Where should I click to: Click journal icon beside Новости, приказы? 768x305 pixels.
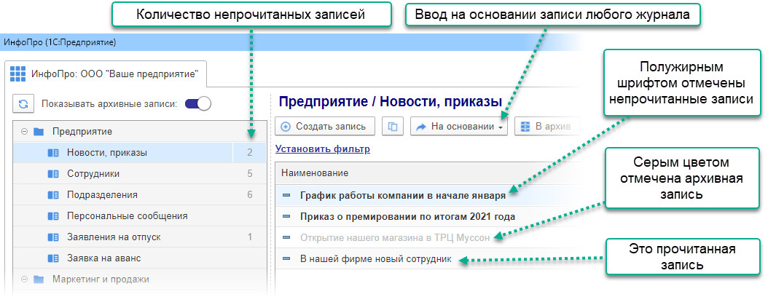[53, 153]
